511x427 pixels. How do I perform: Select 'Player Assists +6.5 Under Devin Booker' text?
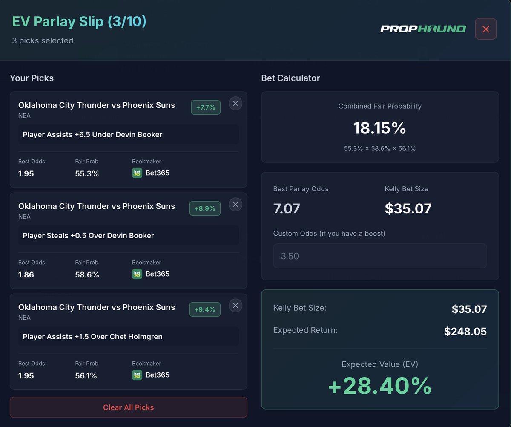coord(92,135)
